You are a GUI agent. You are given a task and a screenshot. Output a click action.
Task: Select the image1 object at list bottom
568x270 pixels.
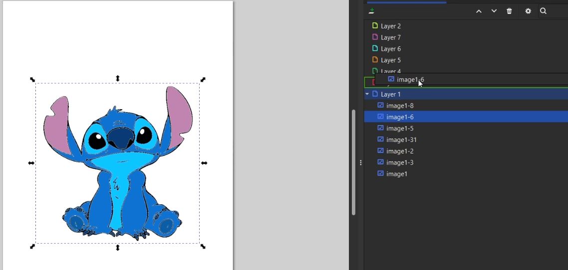tap(466, 174)
